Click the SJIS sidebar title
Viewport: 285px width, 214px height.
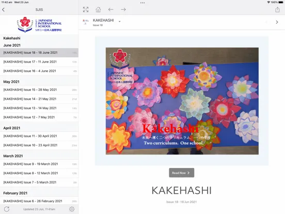point(39,10)
